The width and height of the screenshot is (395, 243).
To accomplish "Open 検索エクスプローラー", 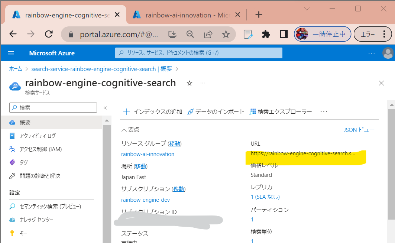I will pyautogui.click(x=281, y=111).
